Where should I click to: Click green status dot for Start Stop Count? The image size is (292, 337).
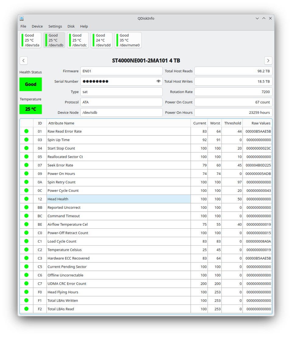click(26, 148)
